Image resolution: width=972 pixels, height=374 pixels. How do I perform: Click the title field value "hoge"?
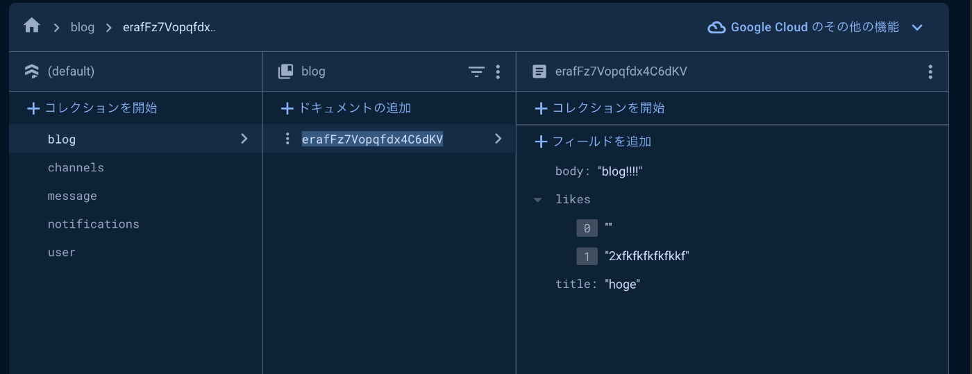[x=622, y=284]
